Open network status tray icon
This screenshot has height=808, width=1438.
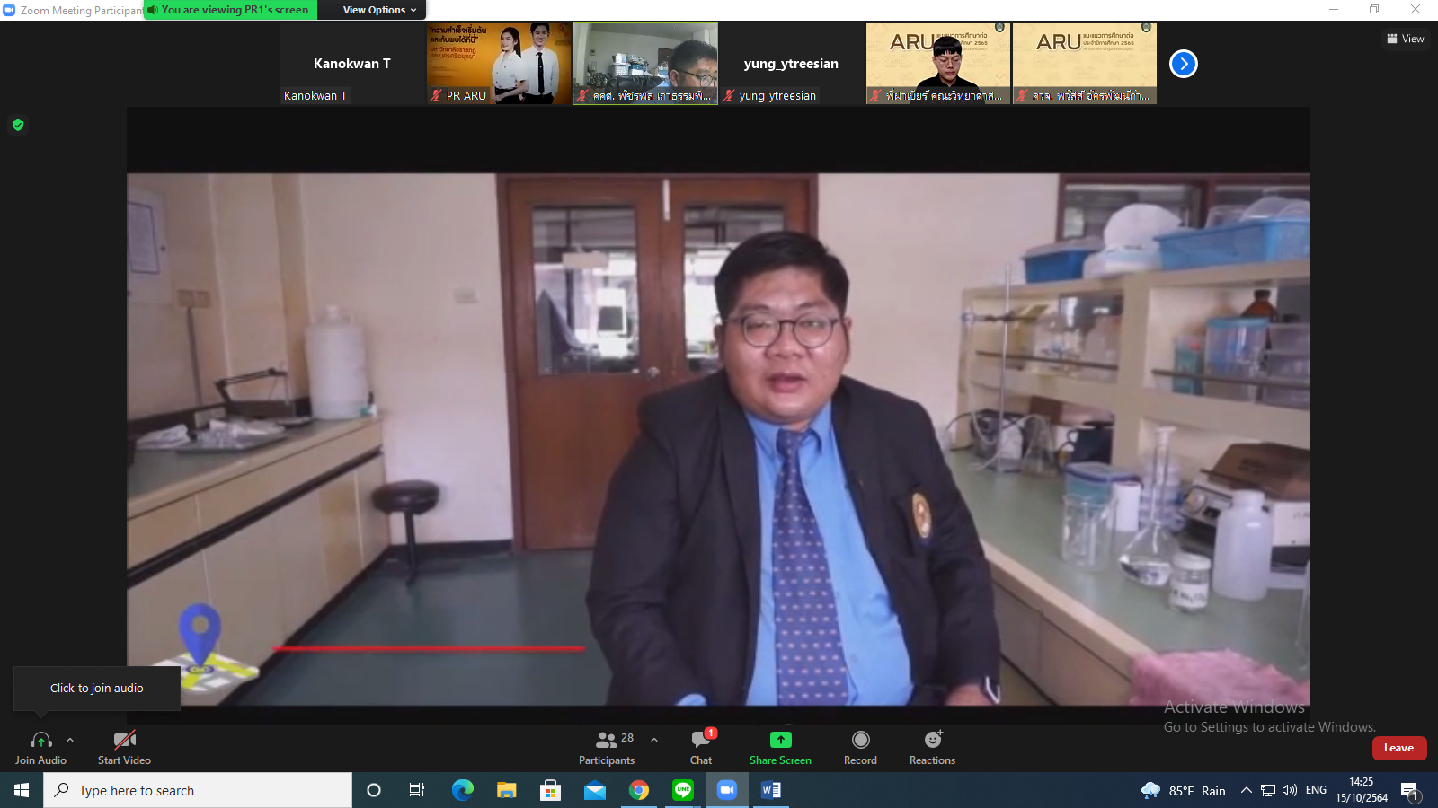click(x=1268, y=790)
